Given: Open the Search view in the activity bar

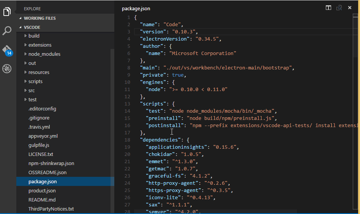Looking at the screenshot, I should (7, 31).
